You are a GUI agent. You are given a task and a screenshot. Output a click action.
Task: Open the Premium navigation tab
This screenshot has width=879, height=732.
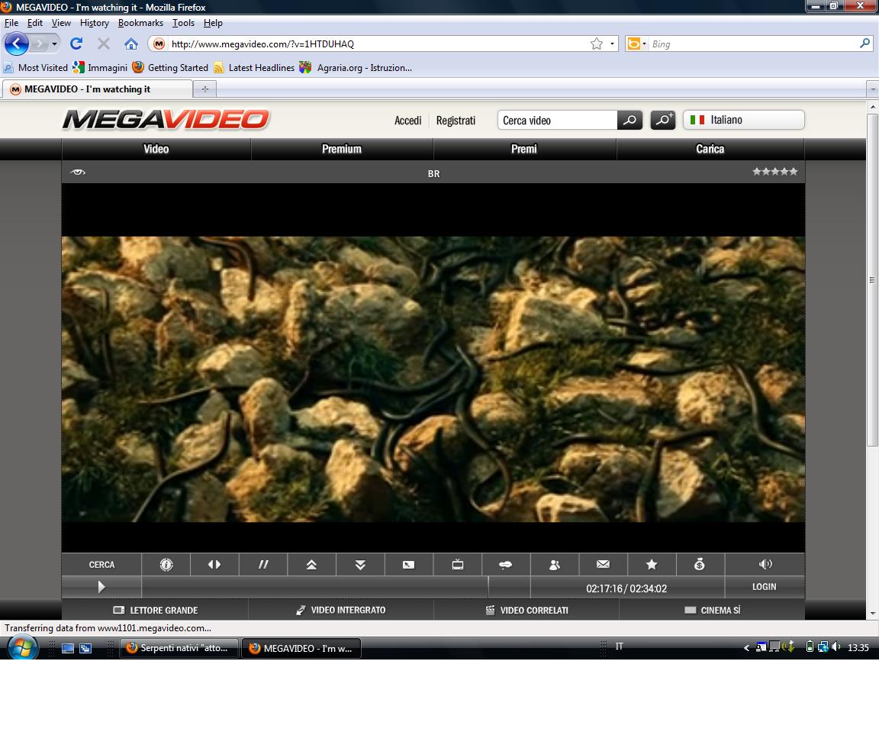pyautogui.click(x=342, y=149)
